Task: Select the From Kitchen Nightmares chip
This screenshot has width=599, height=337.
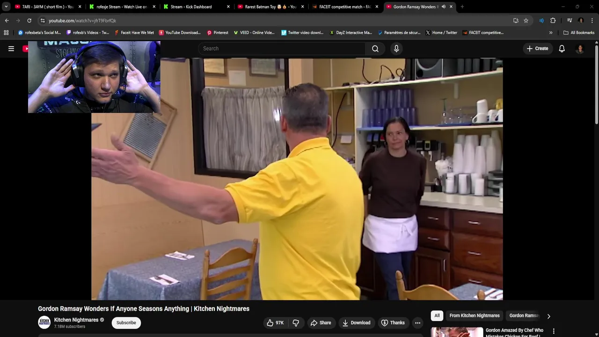Action: pos(475,315)
